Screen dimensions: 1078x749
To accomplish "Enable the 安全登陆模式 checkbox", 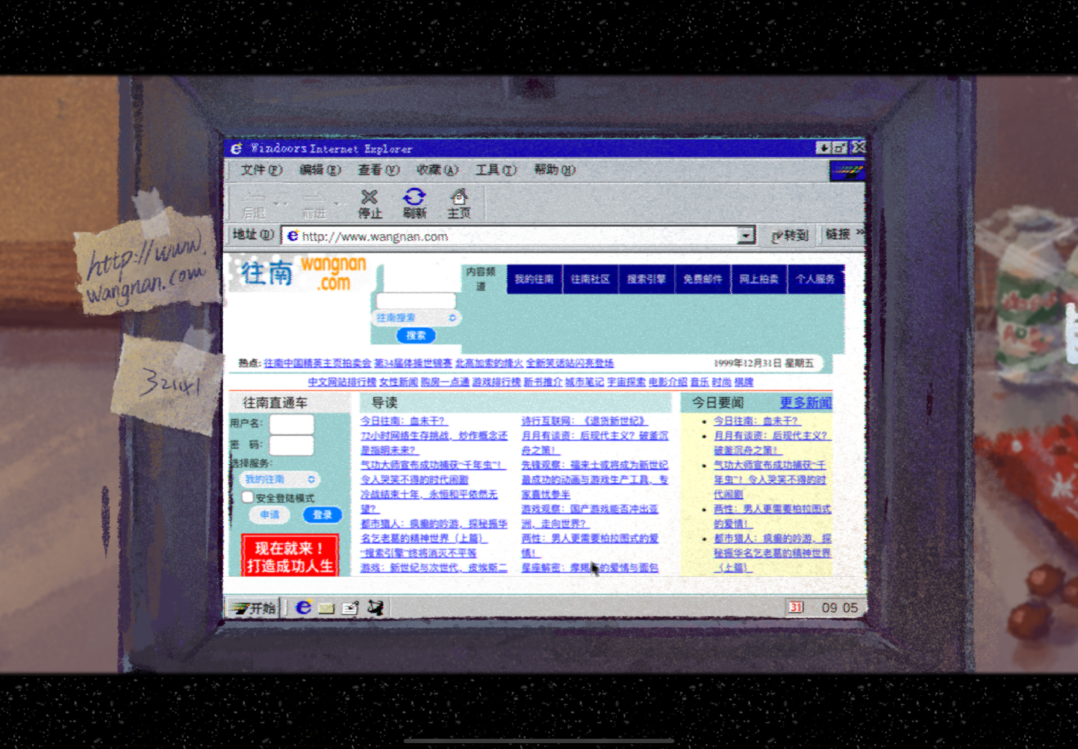I will 247,497.
